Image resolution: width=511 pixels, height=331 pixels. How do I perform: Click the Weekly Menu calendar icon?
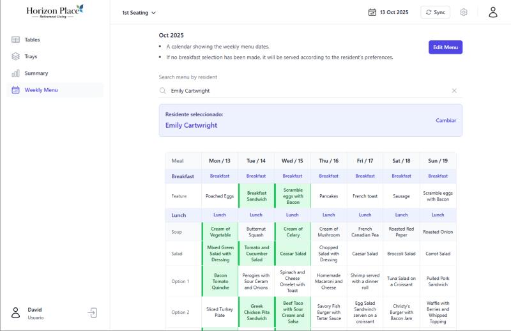15,90
